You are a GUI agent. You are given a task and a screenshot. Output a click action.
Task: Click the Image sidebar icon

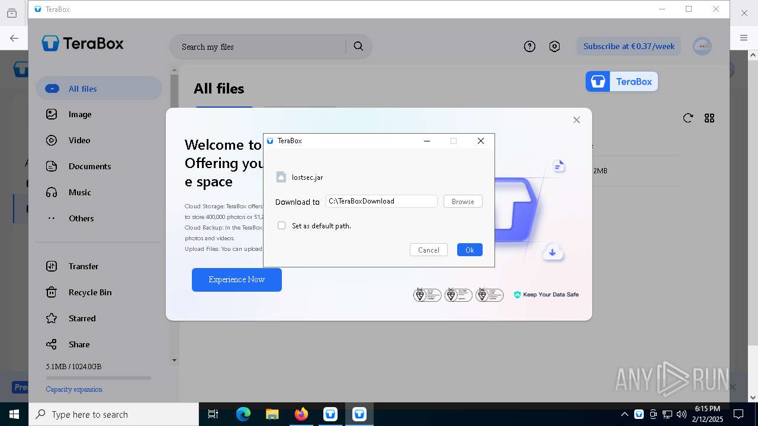(x=52, y=114)
